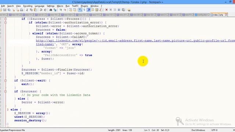Click the Close document toolbar icon
235x132 pixels.
point(14,10)
